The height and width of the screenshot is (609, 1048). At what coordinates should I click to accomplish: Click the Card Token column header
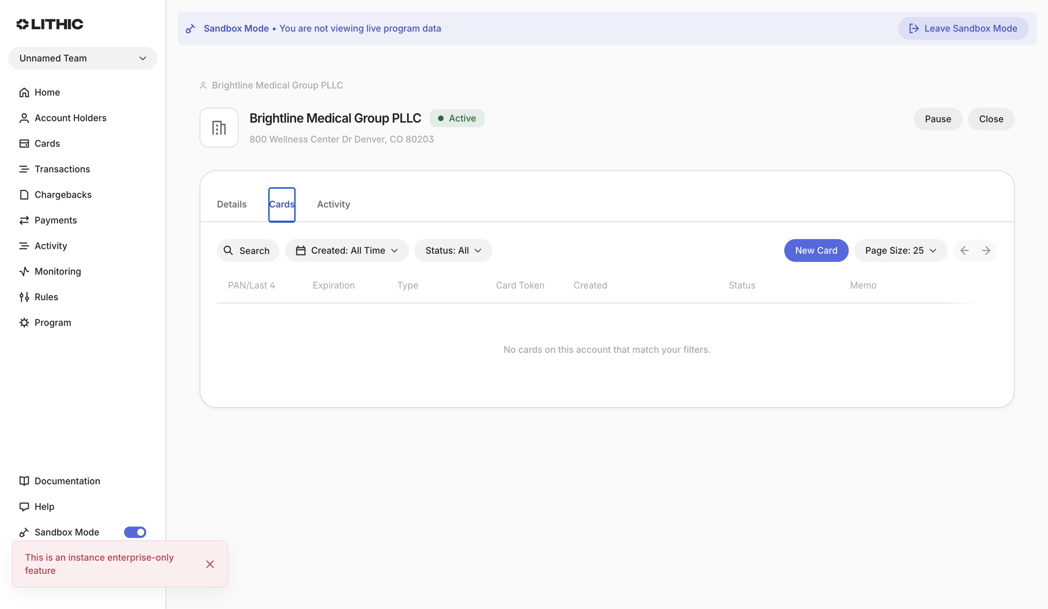click(520, 286)
